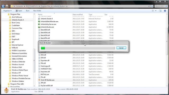169x95 pixels.
Task: Select Computer in the address breadcrumb
Action: [19, 6]
